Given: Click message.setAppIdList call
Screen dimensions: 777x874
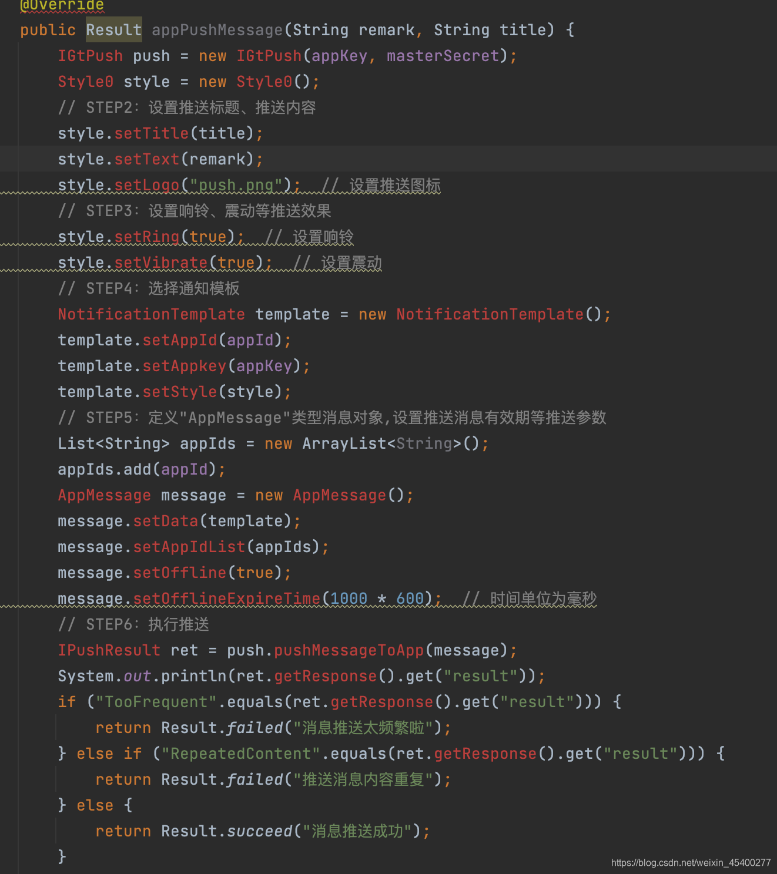Looking at the screenshot, I should pos(193,547).
